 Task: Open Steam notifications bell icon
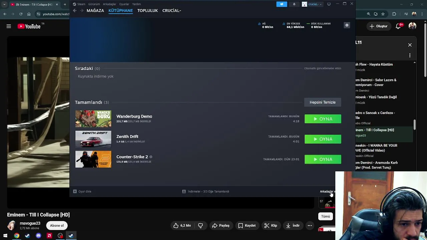294,4
